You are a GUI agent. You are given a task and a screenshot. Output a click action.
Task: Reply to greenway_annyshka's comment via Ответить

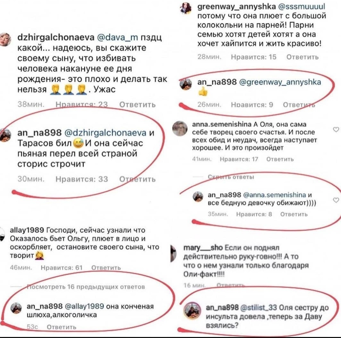pyautogui.click(x=302, y=57)
